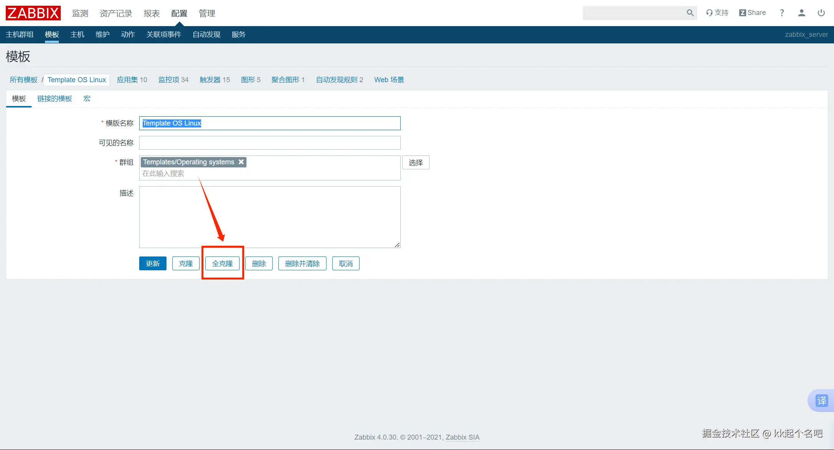834x450 pixels.
Task: Open the Zabbix Share link
Action: click(x=752, y=13)
